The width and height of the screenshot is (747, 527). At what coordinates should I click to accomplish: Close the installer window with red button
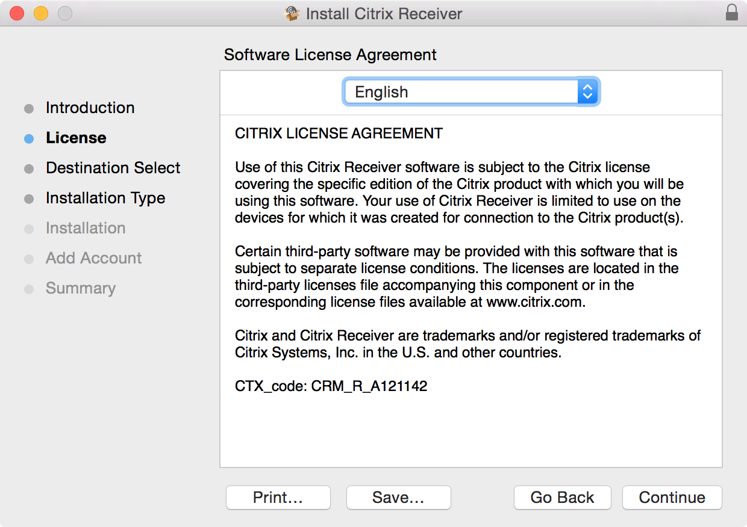17,13
